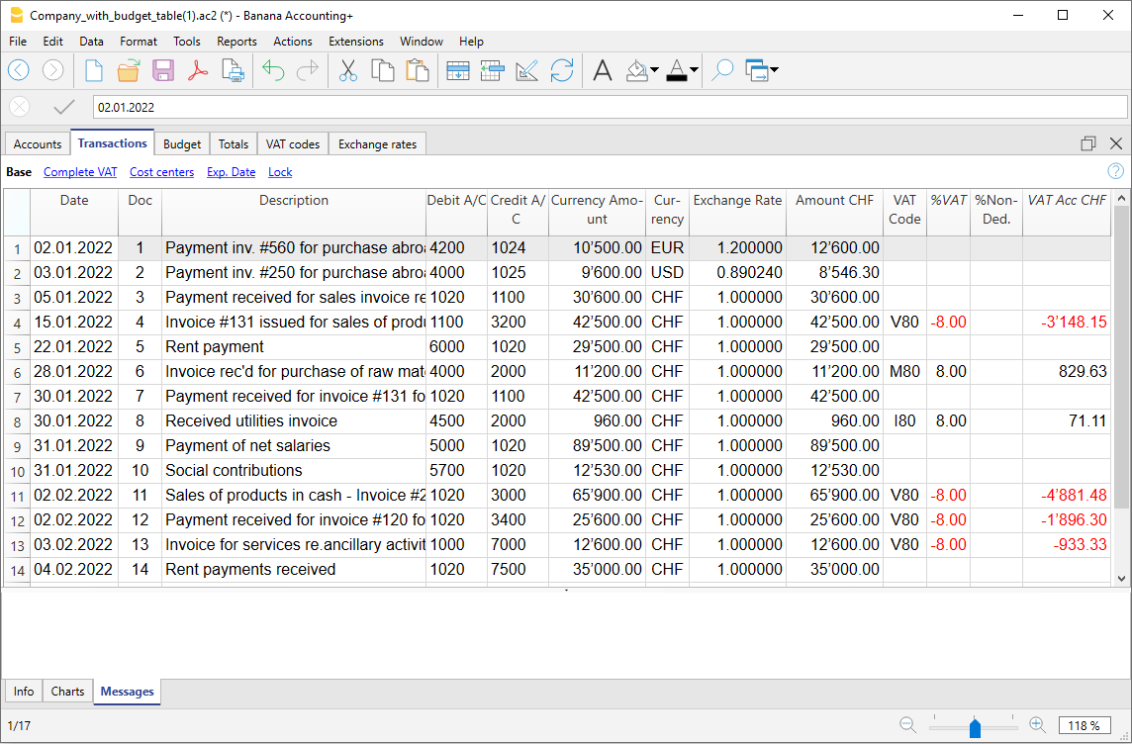Create a new file with the toolbar icon
1132x744 pixels.
pos(94,70)
